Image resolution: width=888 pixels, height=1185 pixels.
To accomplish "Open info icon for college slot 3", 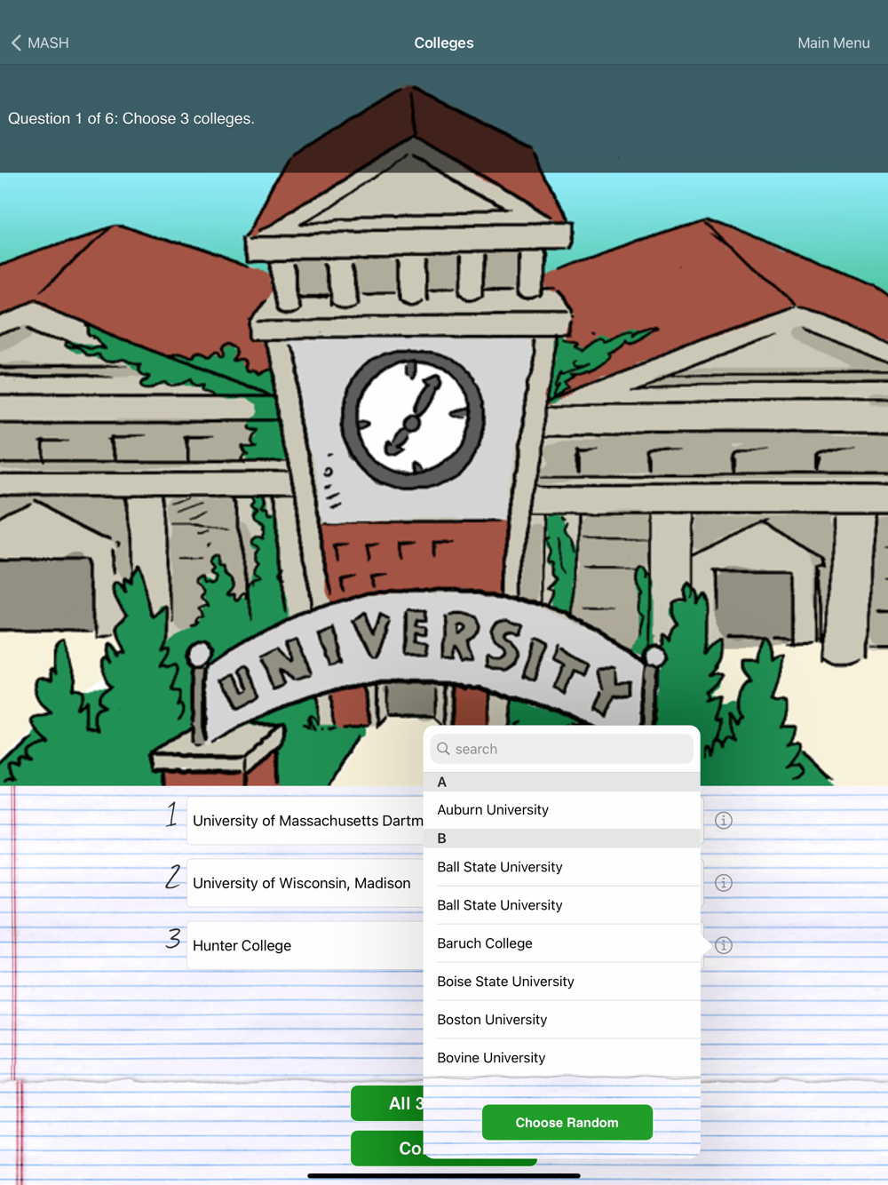I will pyautogui.click(x=724, y=945).
